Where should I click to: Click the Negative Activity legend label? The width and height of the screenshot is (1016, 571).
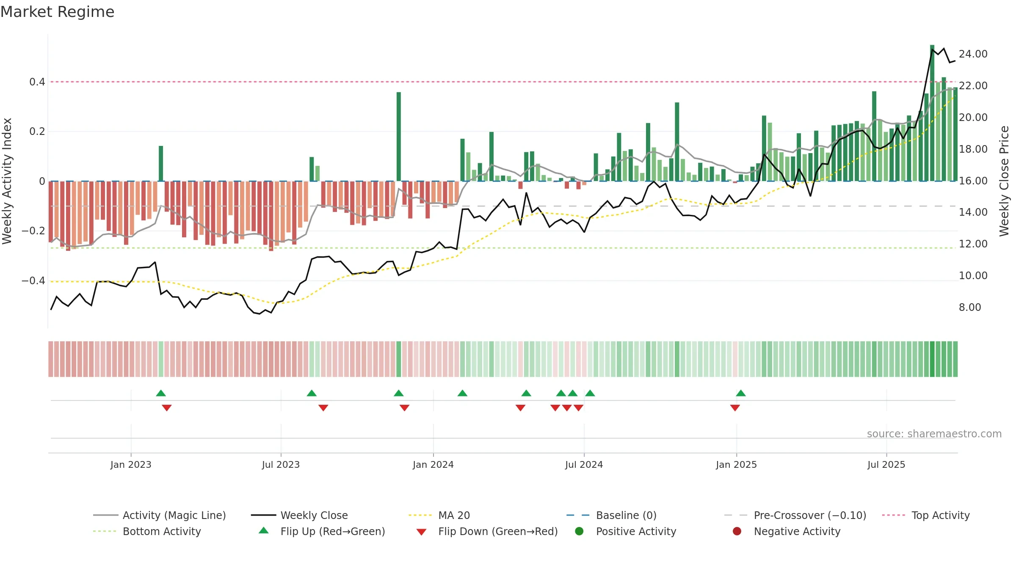tap(797, 531)
